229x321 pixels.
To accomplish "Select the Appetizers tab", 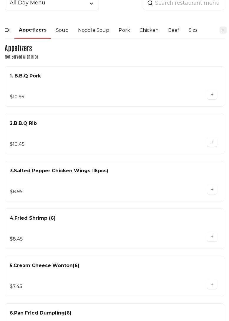I will 33,30.
